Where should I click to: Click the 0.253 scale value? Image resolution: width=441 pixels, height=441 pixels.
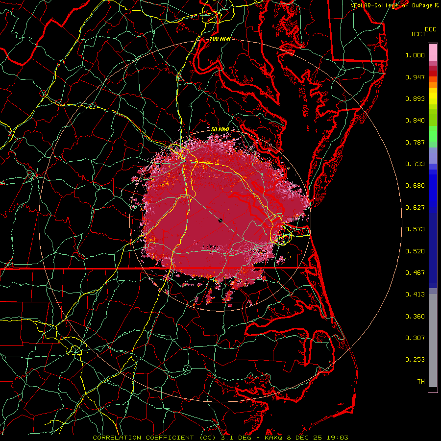[x=415, y=360]
